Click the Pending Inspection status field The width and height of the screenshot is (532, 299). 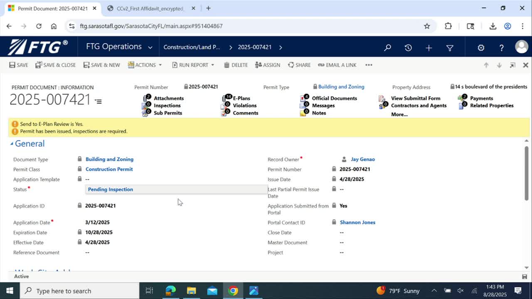tap(176, 189)
